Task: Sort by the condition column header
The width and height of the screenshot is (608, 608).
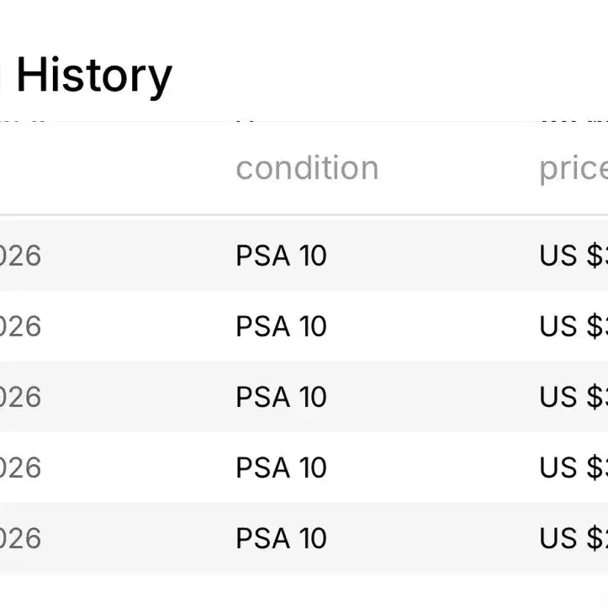Action: click(307, 168)
